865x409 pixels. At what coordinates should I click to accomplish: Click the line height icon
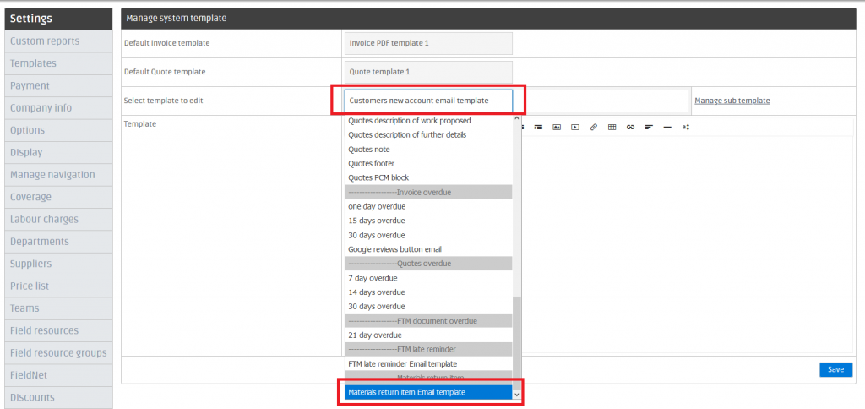[x=686, y=127]
